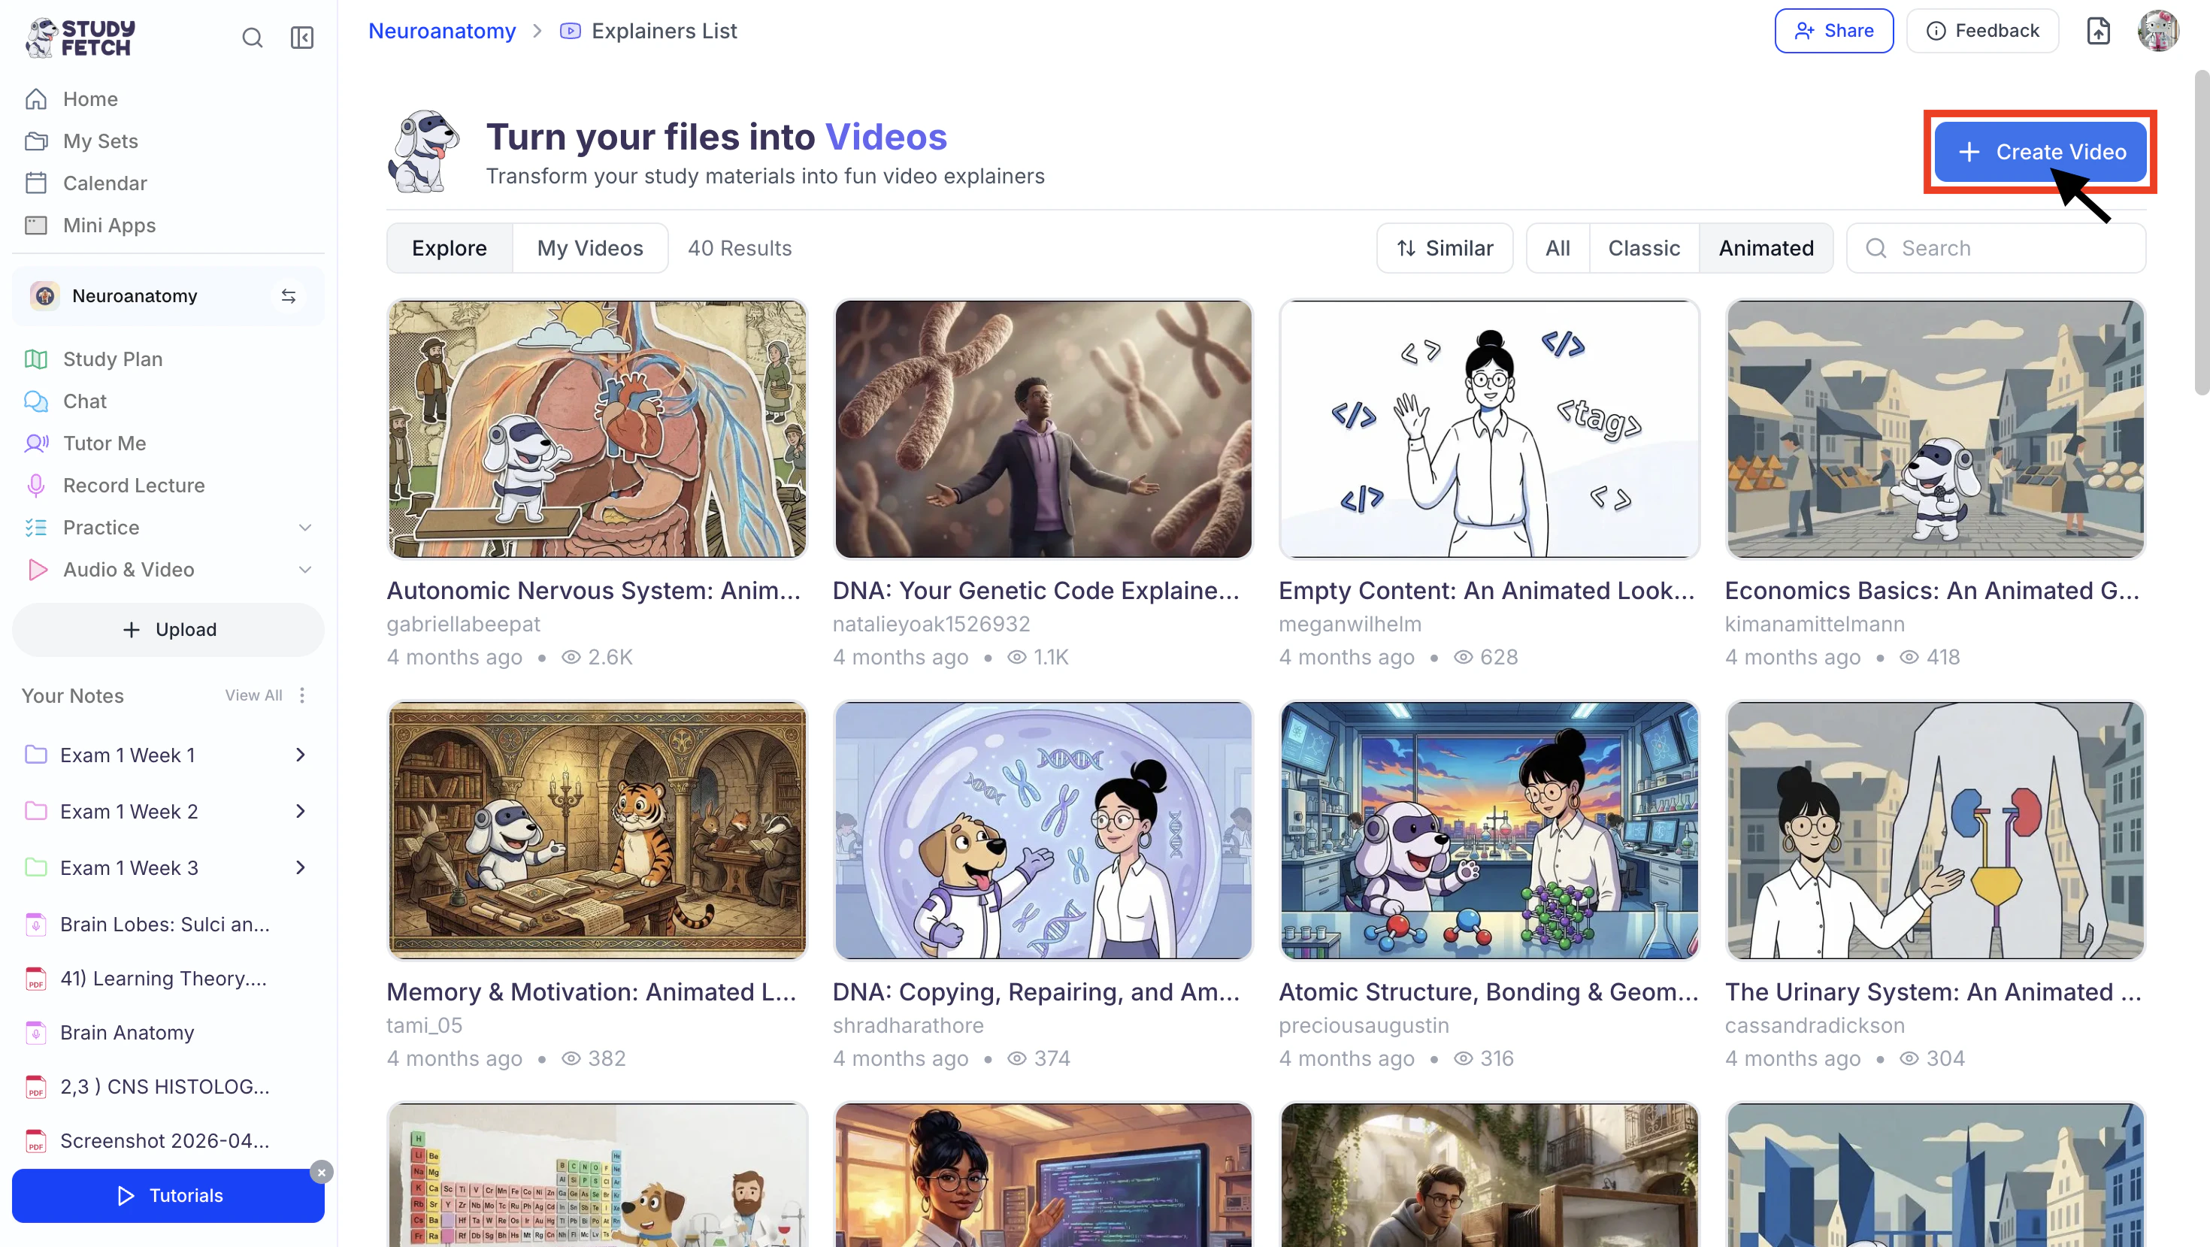
Task: Click author name natalieyoak1526932
Action: (x=931, y=624)
